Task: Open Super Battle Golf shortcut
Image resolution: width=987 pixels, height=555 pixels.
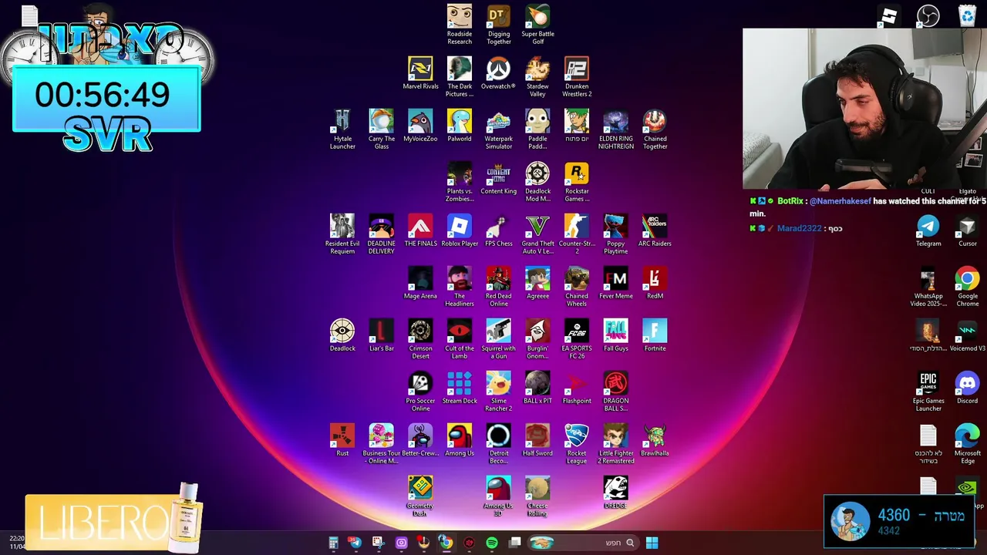Action: [537, 25]
